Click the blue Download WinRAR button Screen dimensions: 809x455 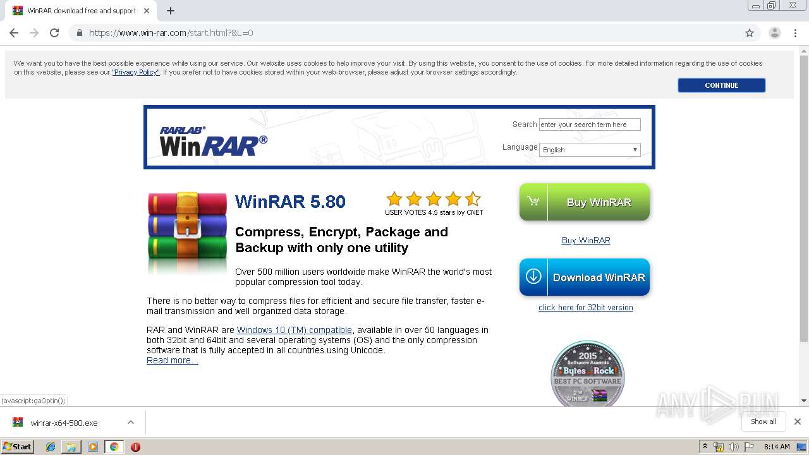[585, 277]
